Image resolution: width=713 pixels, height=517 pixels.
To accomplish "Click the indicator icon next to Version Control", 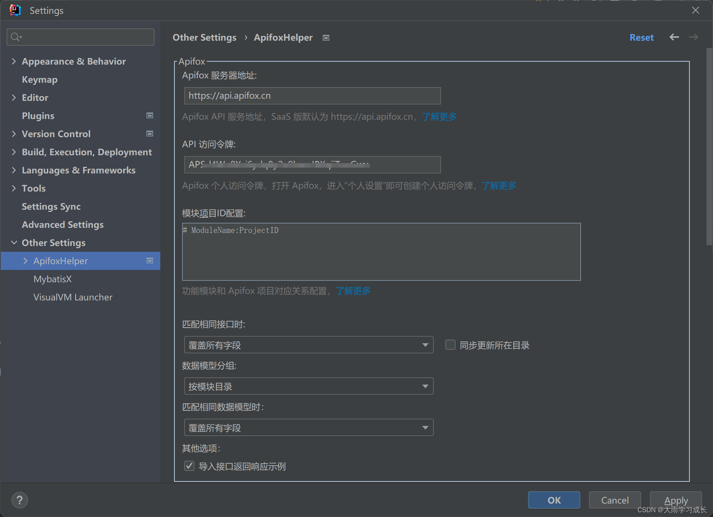I will click(149, 134).
